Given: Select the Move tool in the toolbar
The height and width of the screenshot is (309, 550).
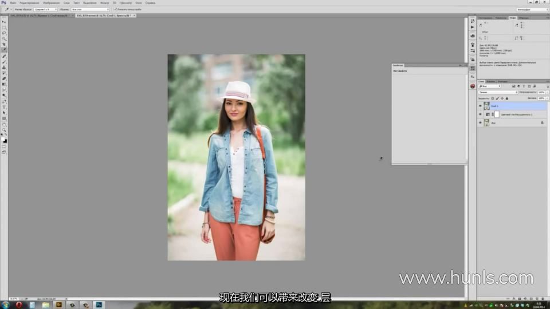Looking at the screenshot, I should point(4,22).
